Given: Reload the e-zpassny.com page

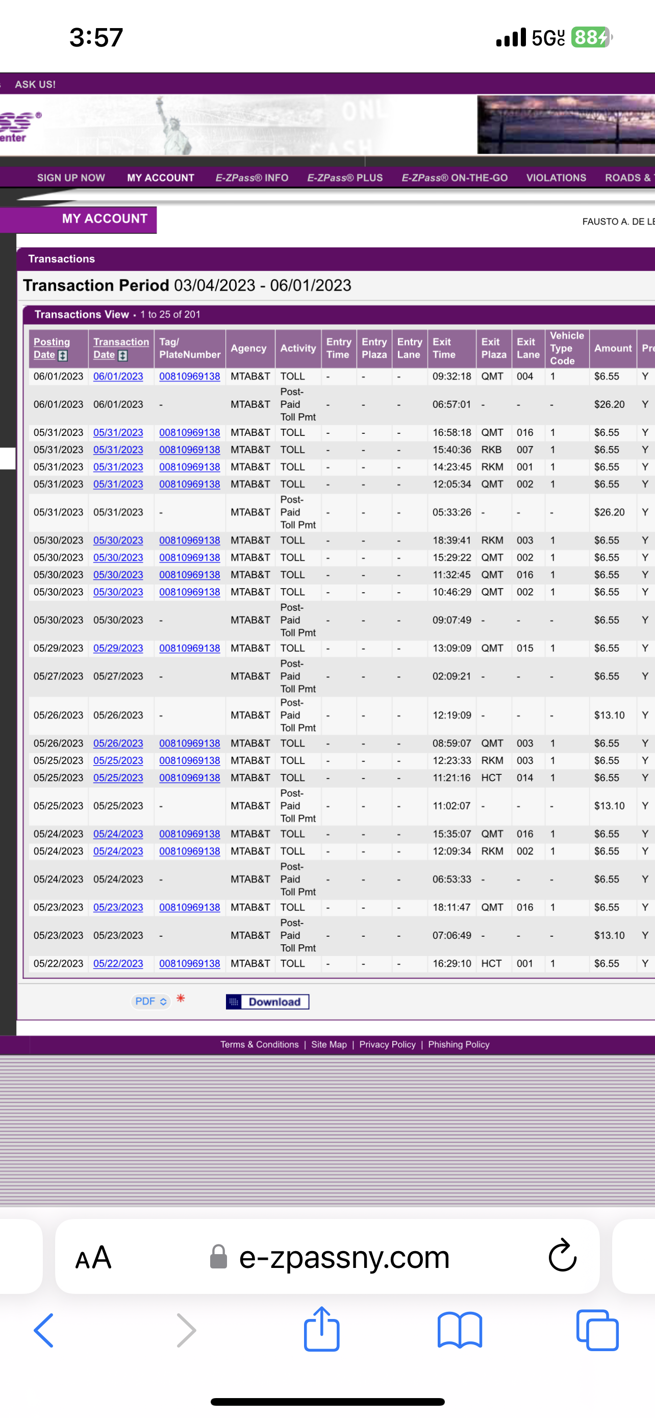Looking at the screenshot, I should pos(563,1255).
